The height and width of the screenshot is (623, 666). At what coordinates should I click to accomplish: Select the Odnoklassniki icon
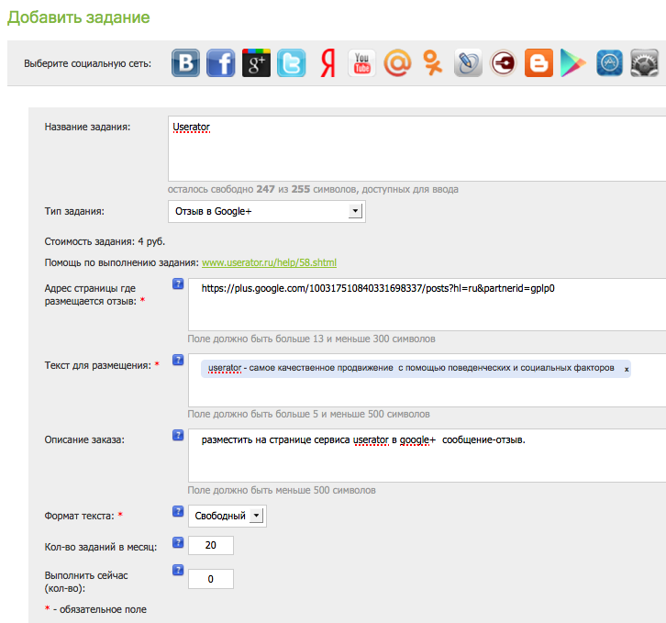click(432, 63)
